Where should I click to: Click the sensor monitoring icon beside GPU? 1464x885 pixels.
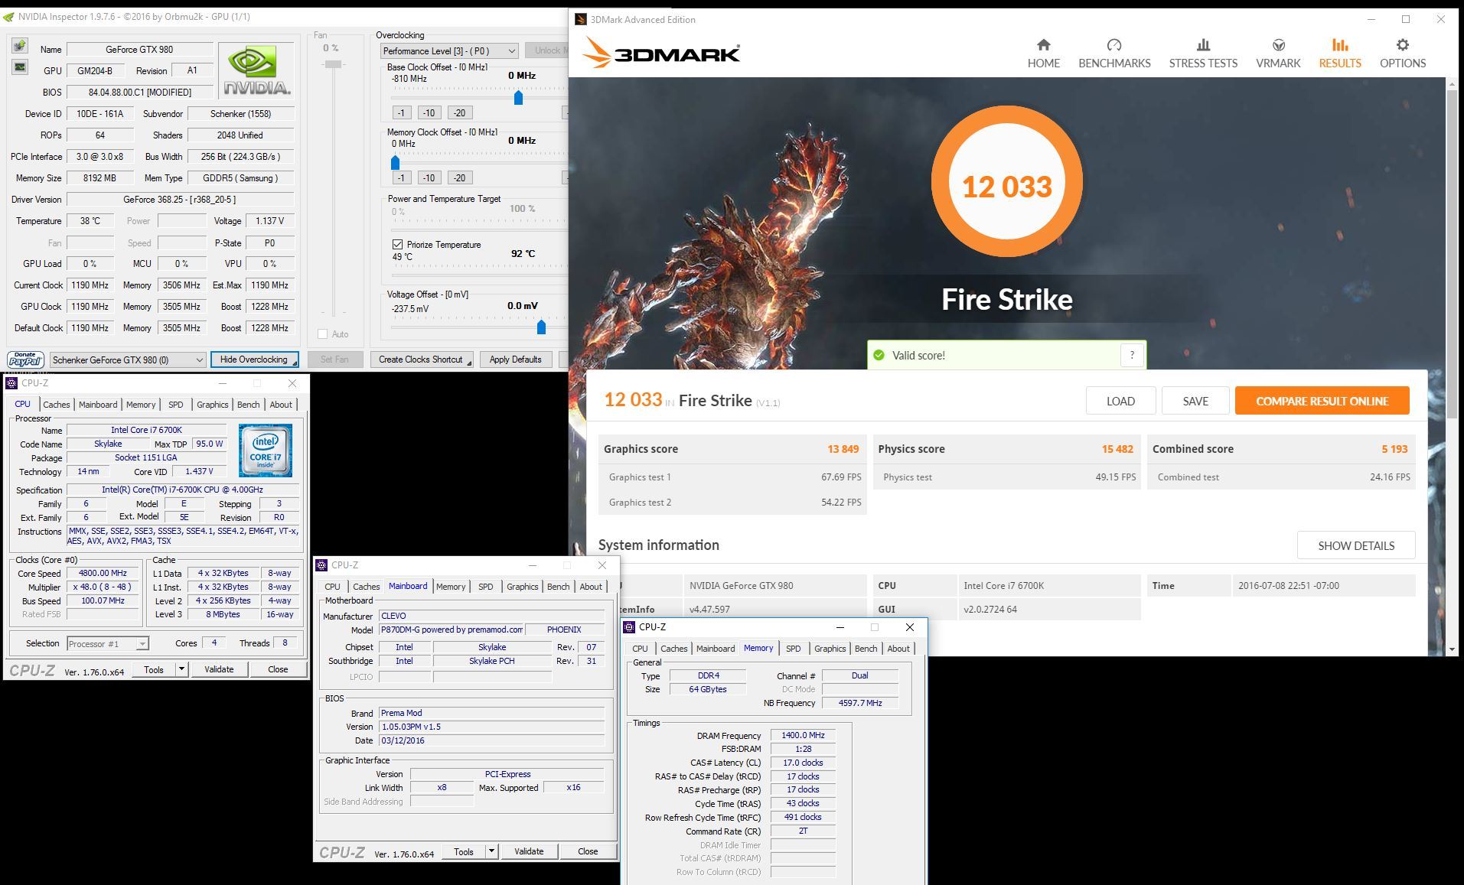coord(19,67)
